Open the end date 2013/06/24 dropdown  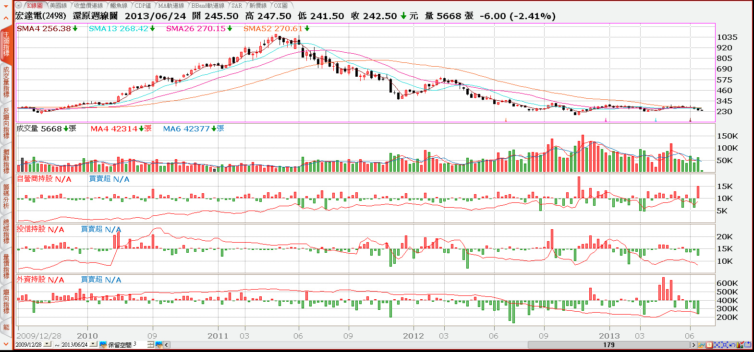pos(93,344)
